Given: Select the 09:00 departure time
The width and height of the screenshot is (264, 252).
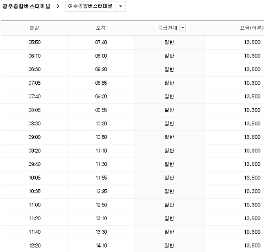Looking at the screenshot, I should pyautogui.click(x=35, y=137).
